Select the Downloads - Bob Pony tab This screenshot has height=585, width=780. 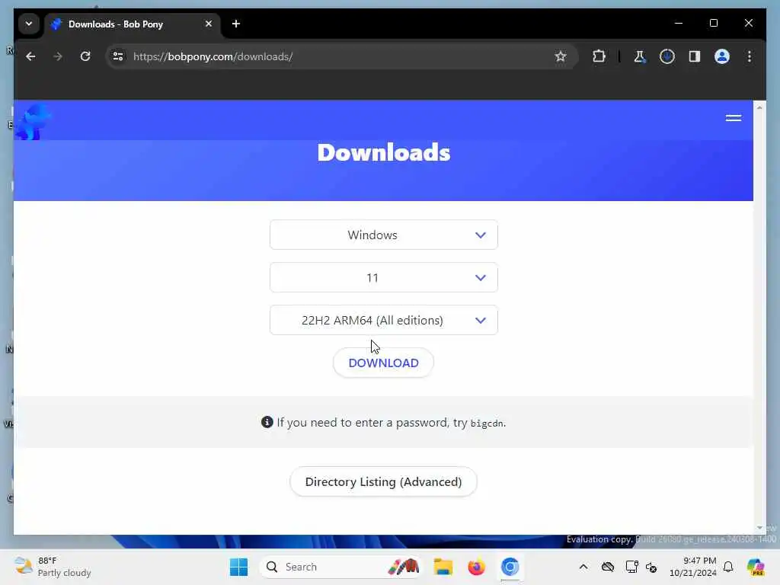point(132,24)
